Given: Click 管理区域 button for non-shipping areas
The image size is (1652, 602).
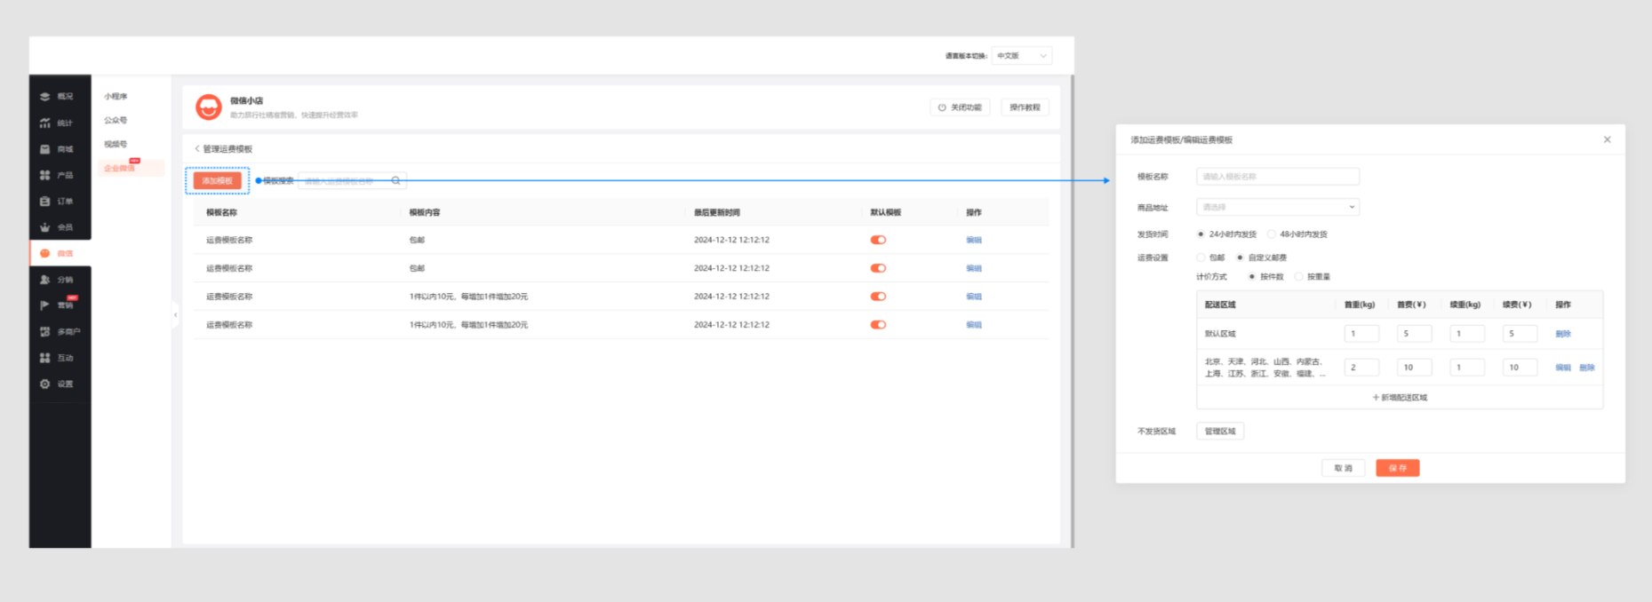Looking at the screenshot, I should 1220,432.
